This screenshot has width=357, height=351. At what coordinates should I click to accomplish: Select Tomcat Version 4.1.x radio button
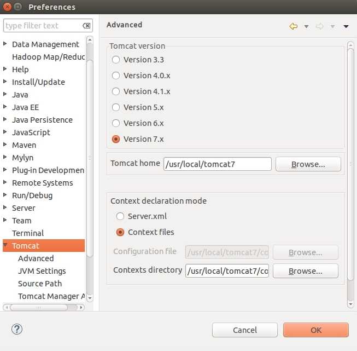click(116, 91)
